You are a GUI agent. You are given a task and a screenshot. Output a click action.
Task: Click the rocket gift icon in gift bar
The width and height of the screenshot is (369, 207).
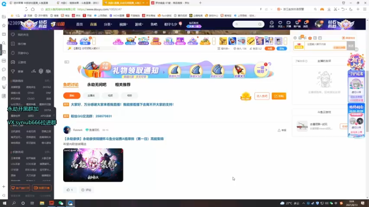click(232, 41)
